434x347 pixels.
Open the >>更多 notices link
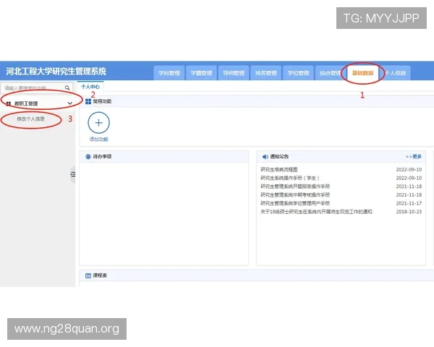pos(414,157)
